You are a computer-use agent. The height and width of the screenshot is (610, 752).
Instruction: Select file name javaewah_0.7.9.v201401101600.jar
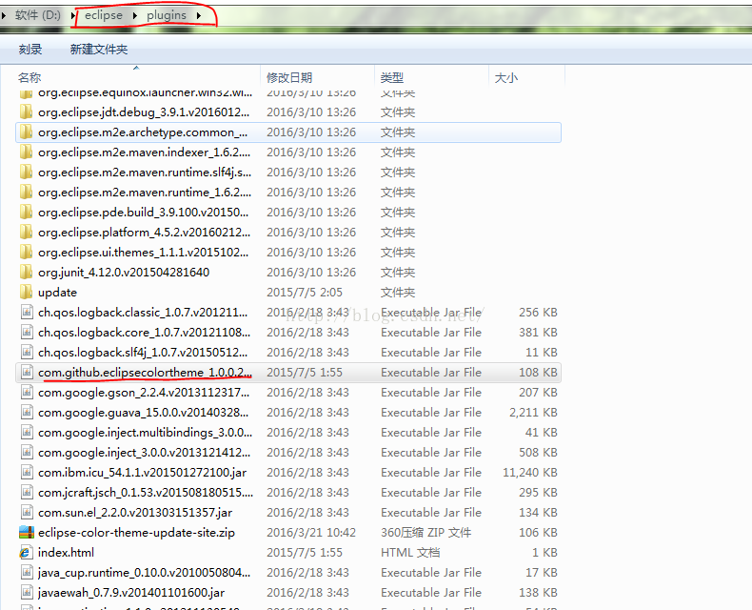(x=131, y=592)
